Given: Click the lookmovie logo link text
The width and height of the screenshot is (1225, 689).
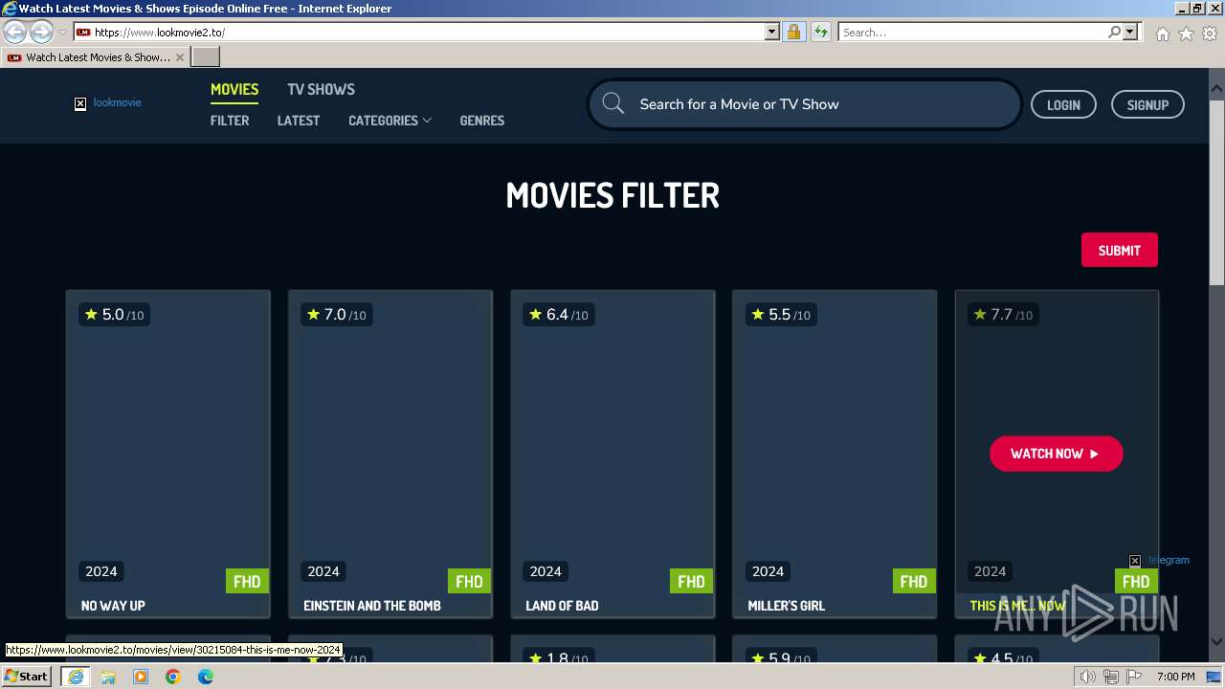Looking at the screenshot, I should [x=117, y=102].
